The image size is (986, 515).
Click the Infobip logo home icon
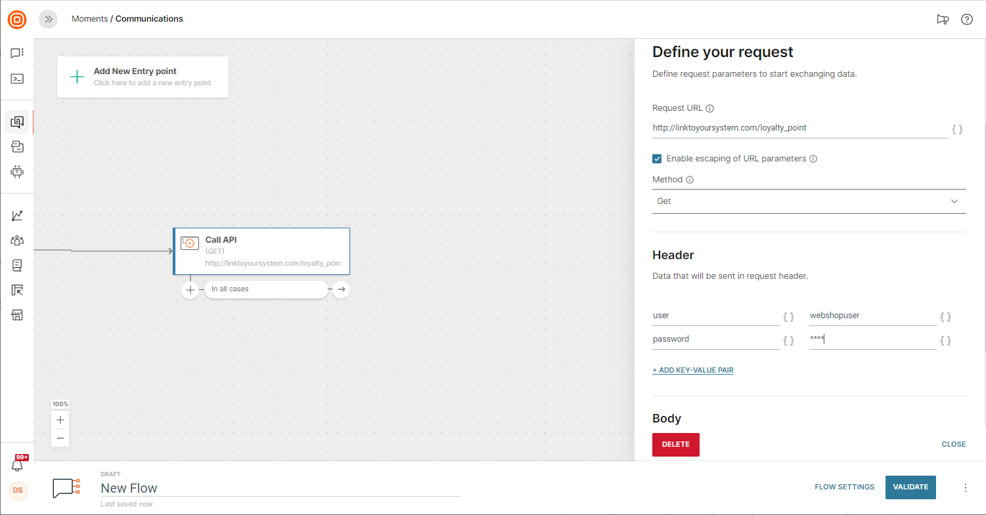[x=17, y=19]
